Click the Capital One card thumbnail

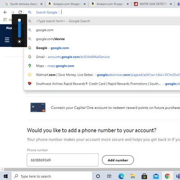coord(38,108)
